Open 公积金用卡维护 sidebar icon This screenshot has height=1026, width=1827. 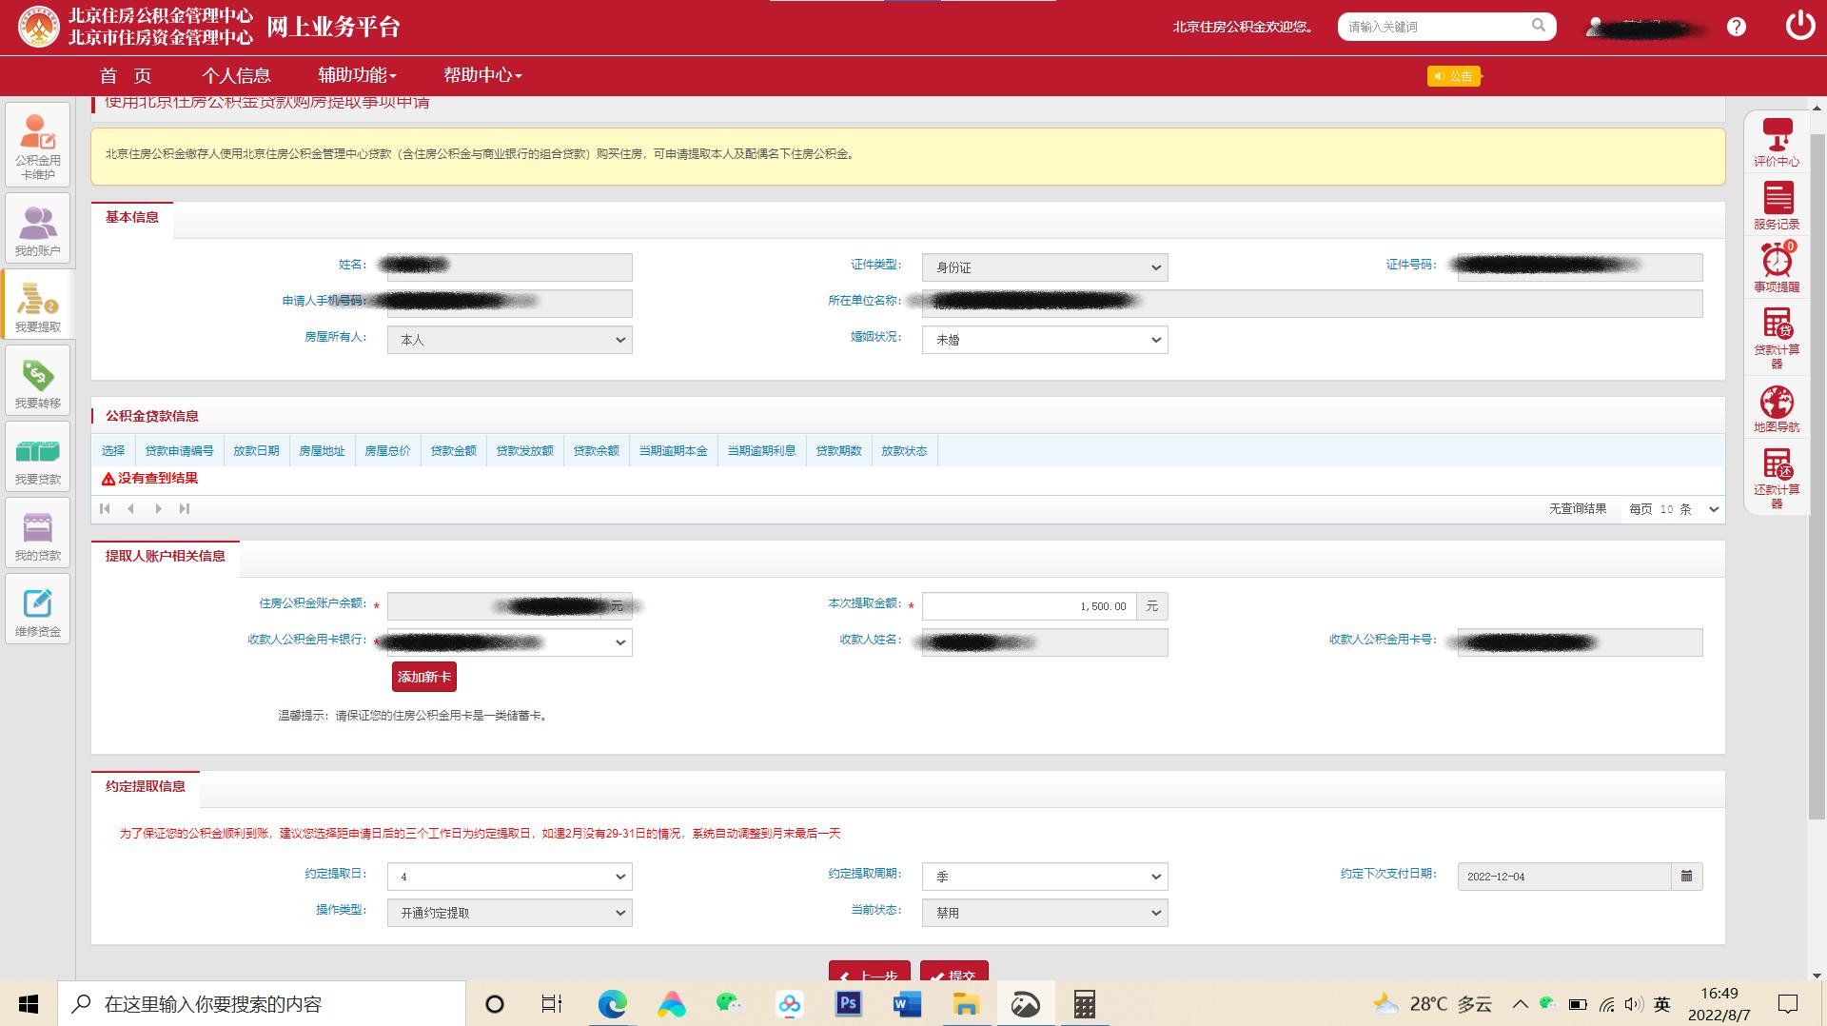(x=37, y=145)
